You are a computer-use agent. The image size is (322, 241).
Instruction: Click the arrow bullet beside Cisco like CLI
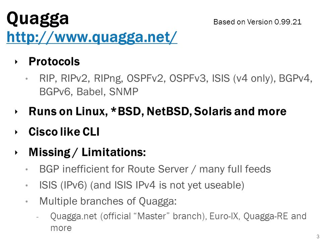point(16,132)
